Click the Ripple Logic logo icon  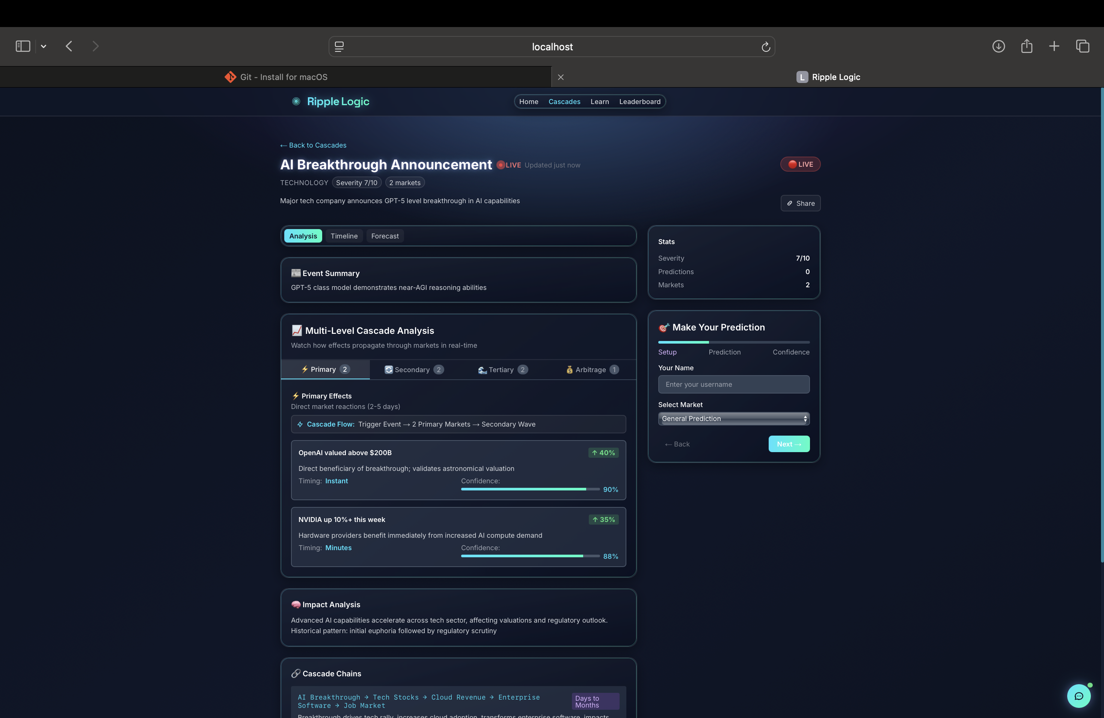[296, 101]
